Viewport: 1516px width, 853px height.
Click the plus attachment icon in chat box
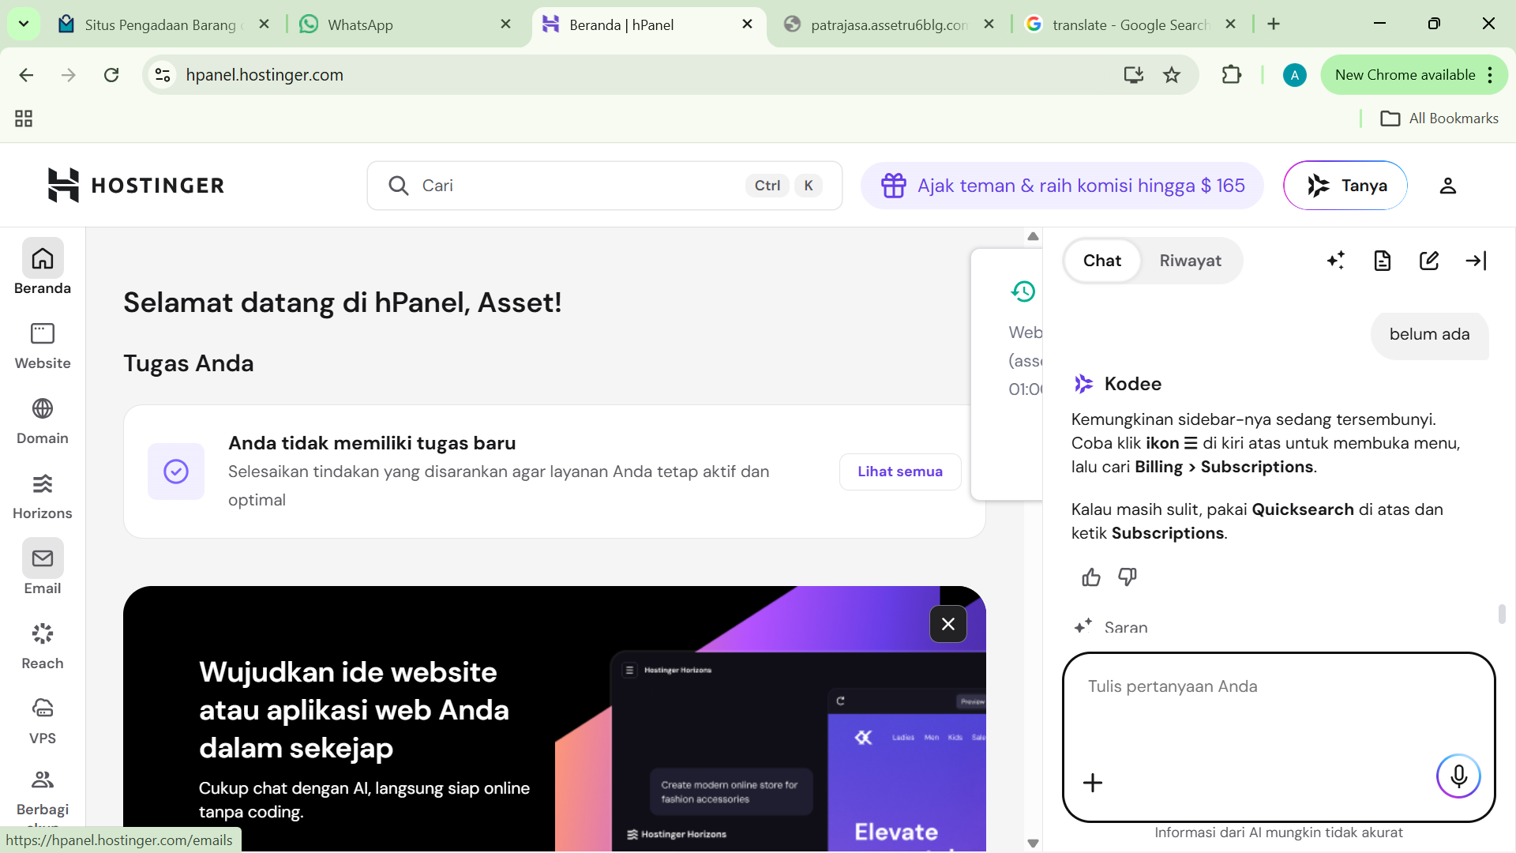(x=1093, y=783)
